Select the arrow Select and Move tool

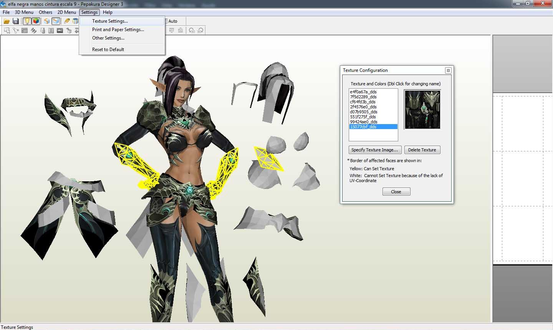7,30
